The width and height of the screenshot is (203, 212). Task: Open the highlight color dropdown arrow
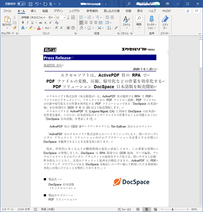tap(34, 28)
